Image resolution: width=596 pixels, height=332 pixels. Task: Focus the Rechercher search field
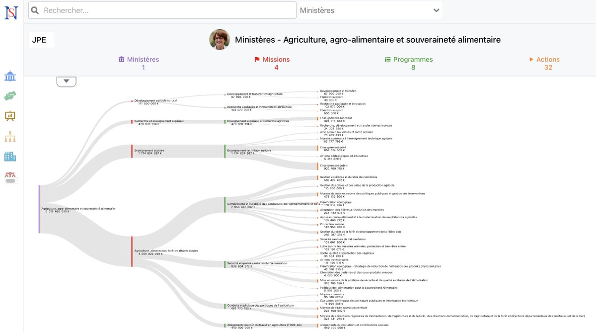[x=162, y=10]
